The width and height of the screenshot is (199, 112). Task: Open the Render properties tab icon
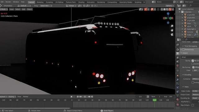178,49
